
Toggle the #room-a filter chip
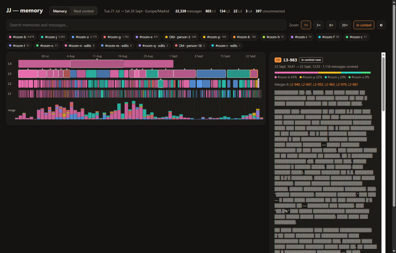[84, 37]
